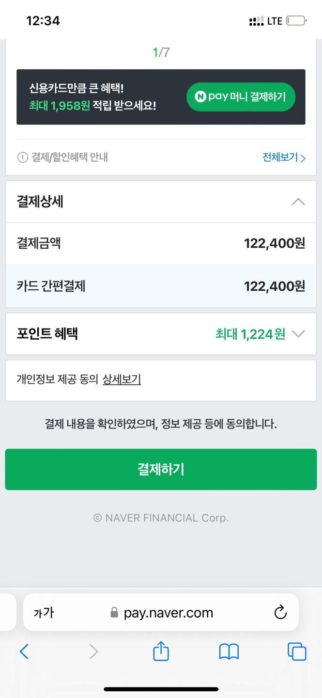Show open tabs overview icon
This screenshot has height=698, width=322.
pos(297,651)
